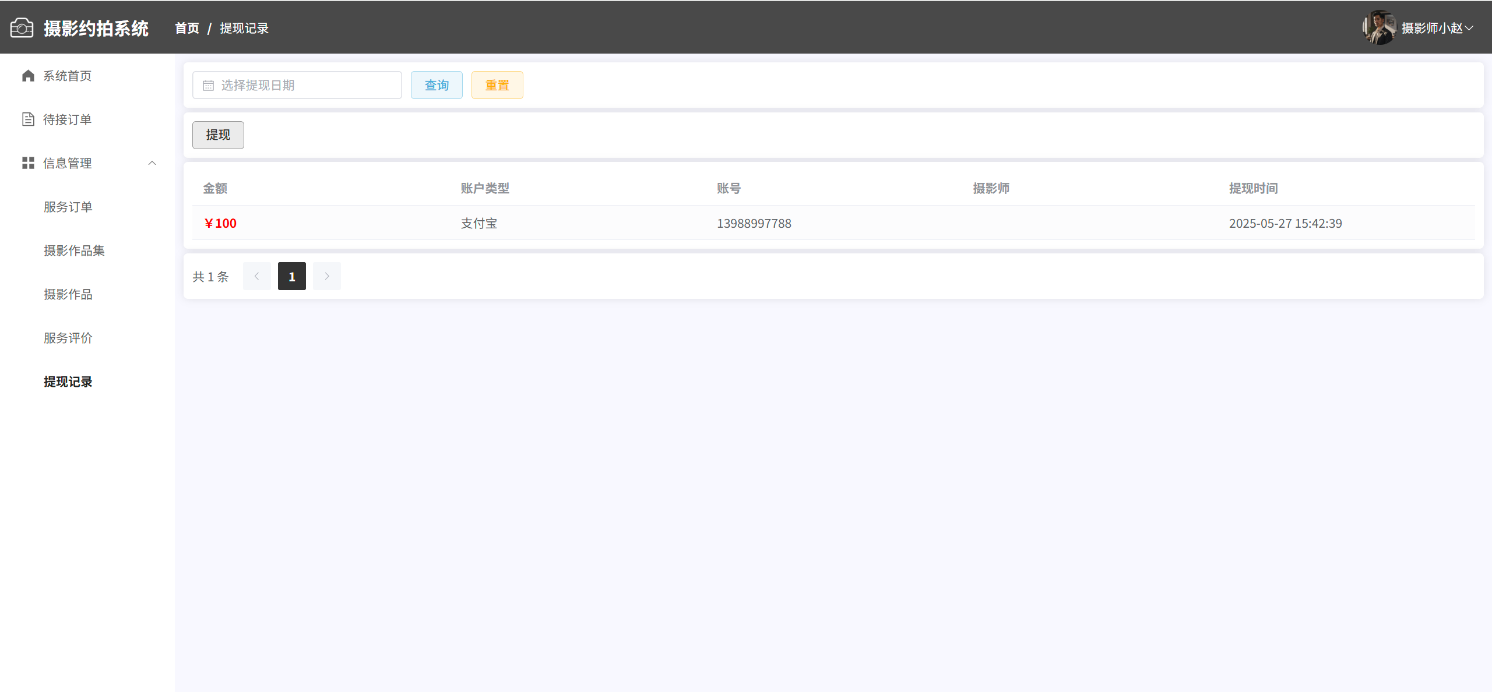Click the calendar icon in date field
The width and height of the screenshot is (1492, 692).
click(208, 86)
